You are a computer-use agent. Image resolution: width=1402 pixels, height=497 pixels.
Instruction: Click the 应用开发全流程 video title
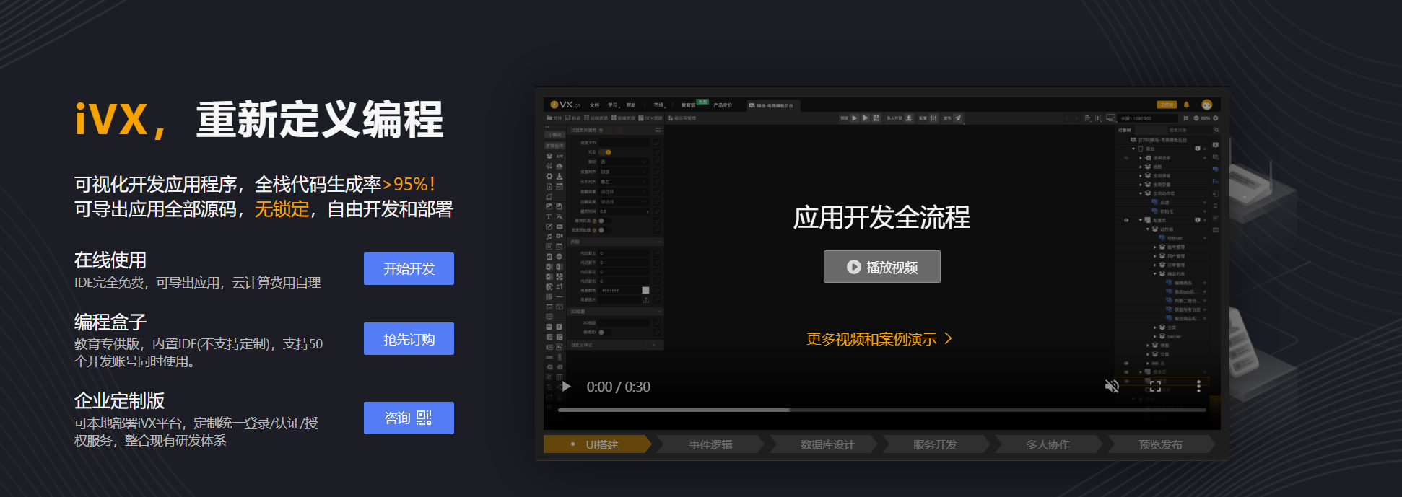pyautogui.click(x=881, y=217)
